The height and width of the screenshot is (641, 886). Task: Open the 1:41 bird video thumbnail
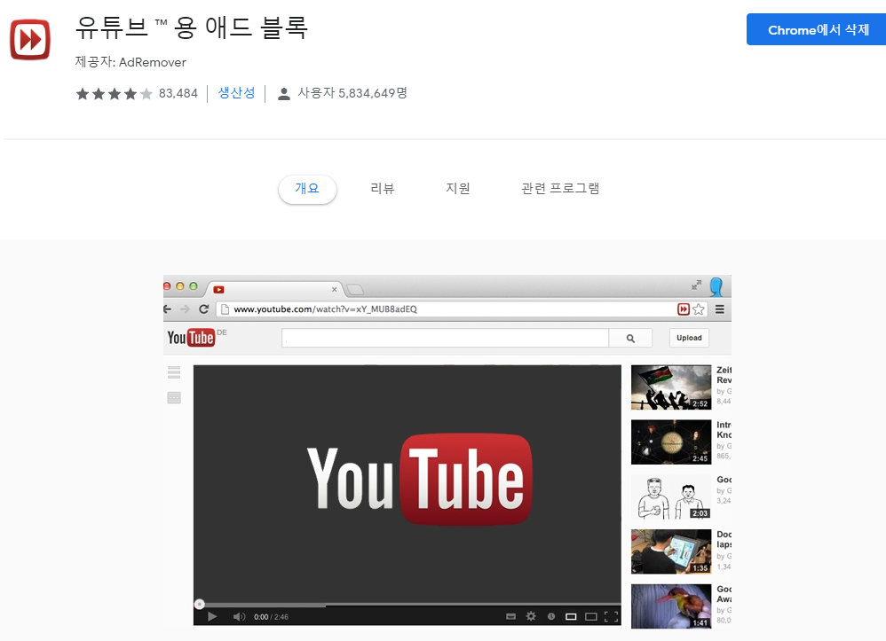click(671, 606)
